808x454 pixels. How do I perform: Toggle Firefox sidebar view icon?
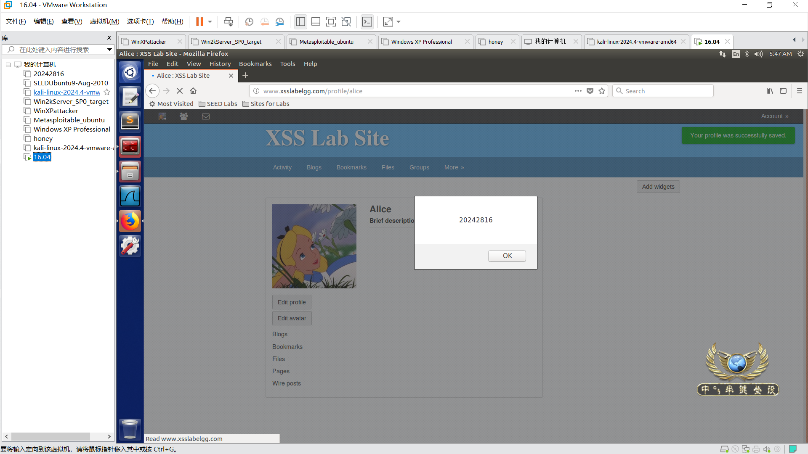pyautogui.click(x=783, y=91)
